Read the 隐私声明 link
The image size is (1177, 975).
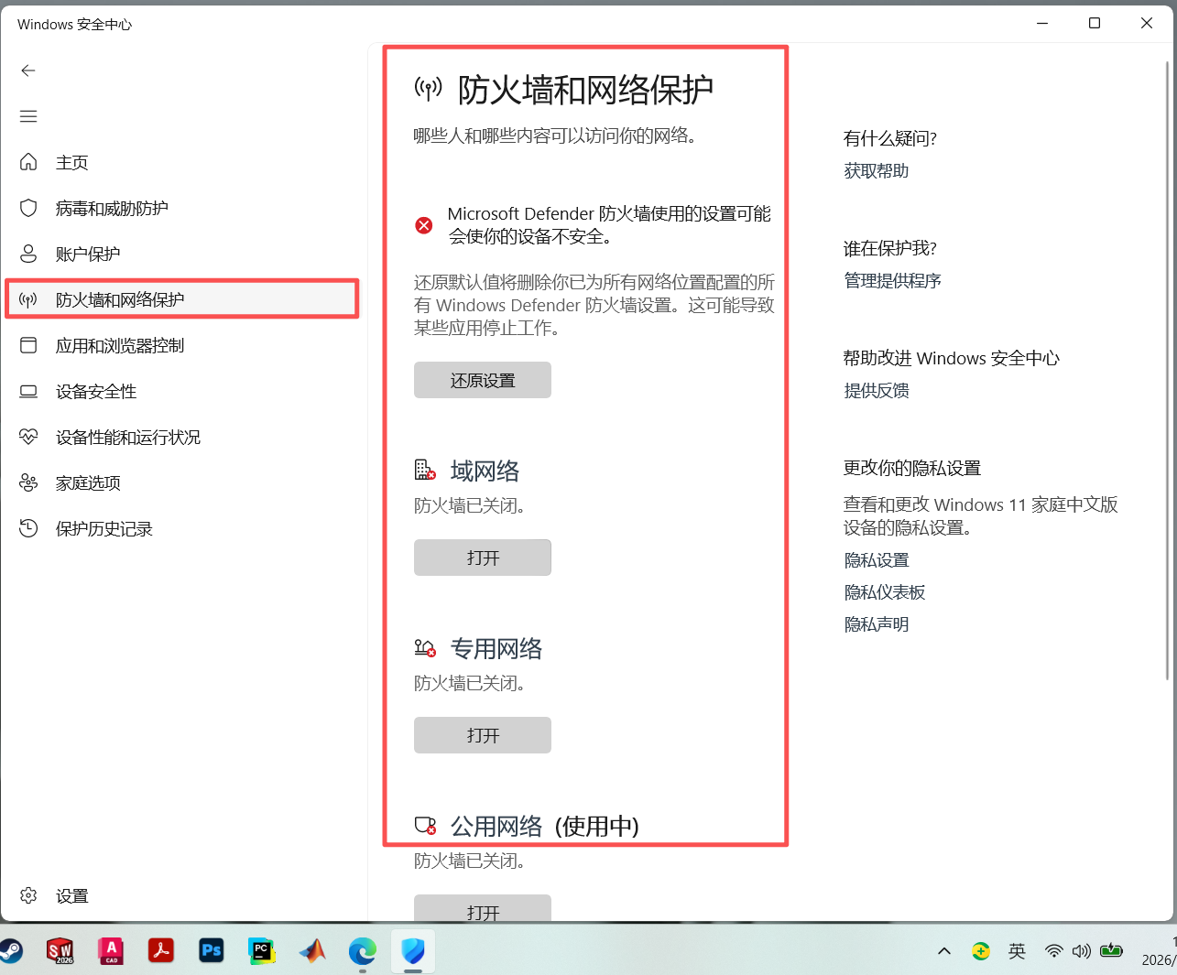pos(877,623)
